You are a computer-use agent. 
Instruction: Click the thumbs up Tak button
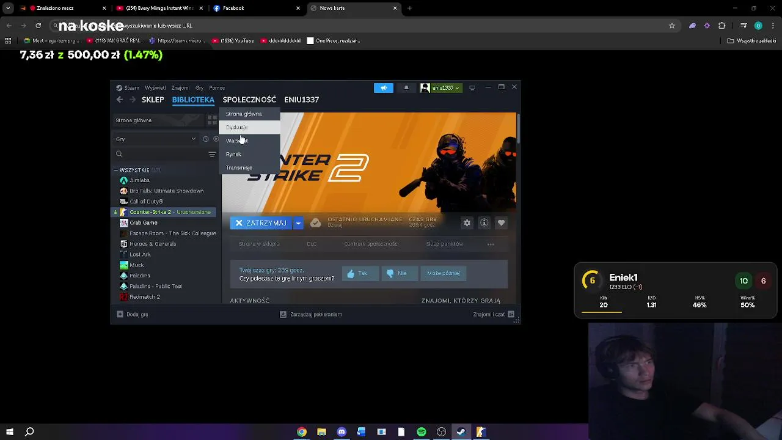360,273
